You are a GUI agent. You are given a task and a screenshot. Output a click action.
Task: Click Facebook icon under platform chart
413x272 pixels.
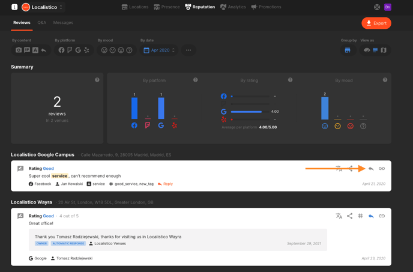[x=134, y=125]
